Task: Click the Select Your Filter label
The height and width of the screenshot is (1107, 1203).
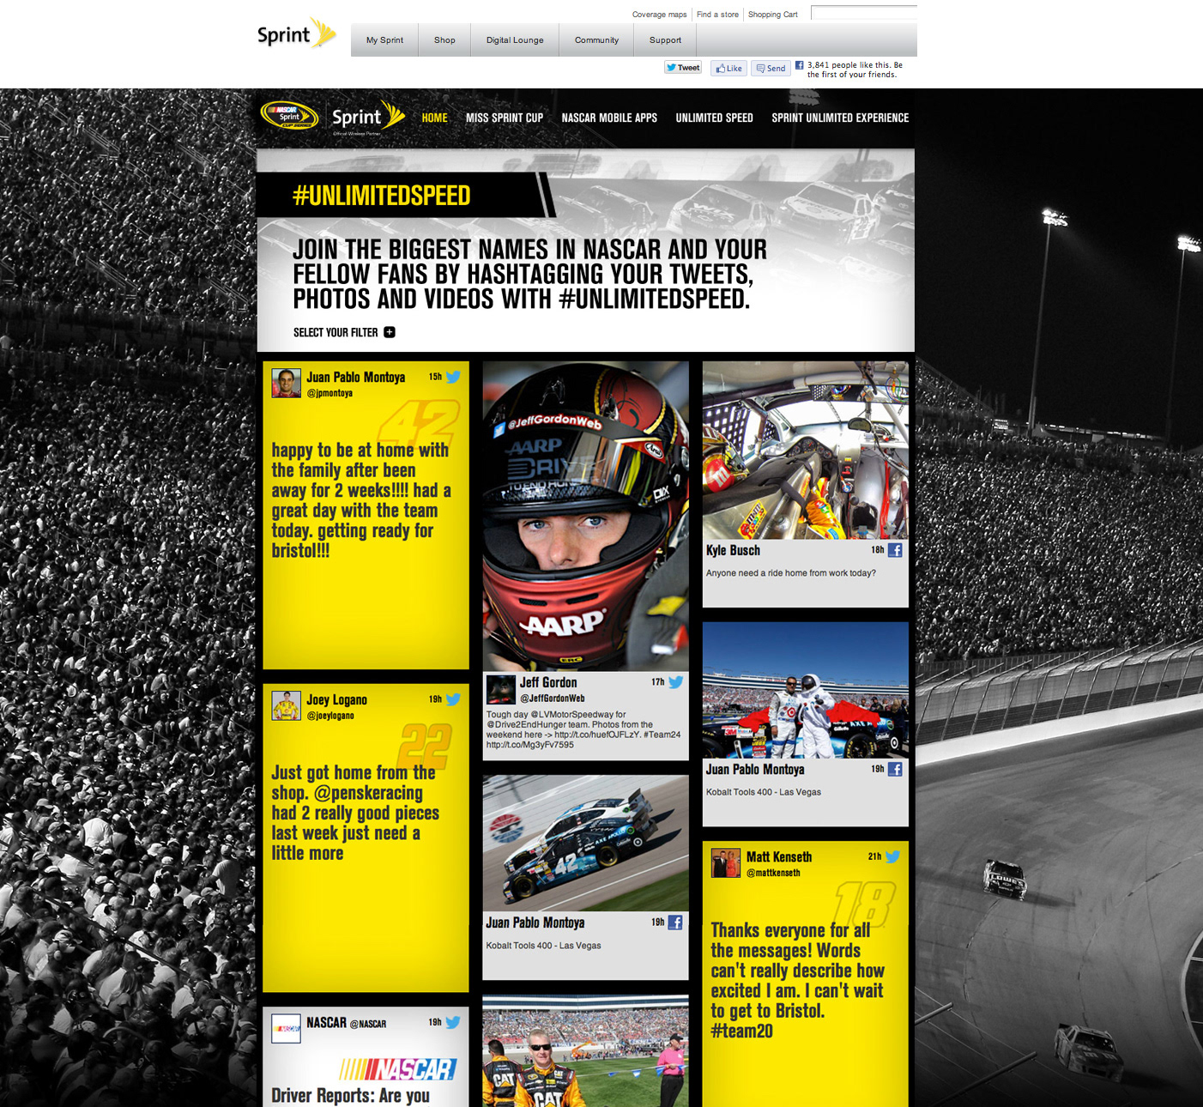Action: coord(336,332)
